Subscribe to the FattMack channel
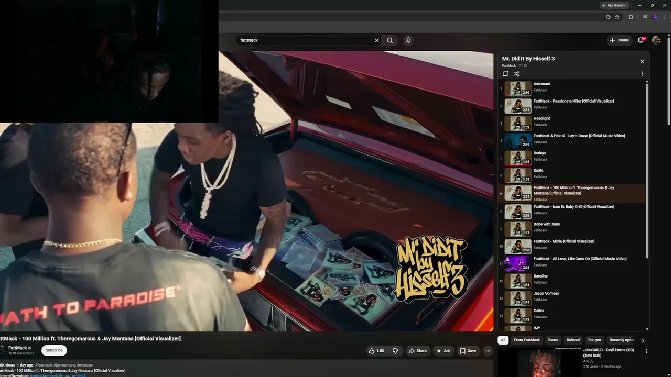The height and width of the screenshot is (377, 671). tap(54, 350)
